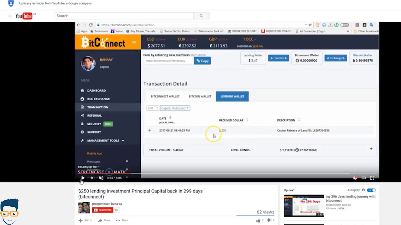This screenshot has width=401, height=225.
Task: Open 'my 296 days lending journey' title link
Action: (351, 198)
